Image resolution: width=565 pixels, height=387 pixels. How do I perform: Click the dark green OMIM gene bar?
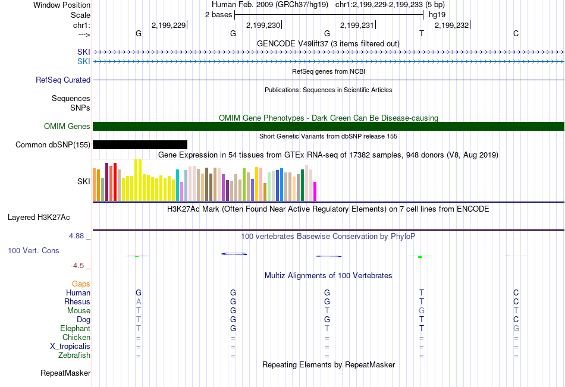[329, 127]
